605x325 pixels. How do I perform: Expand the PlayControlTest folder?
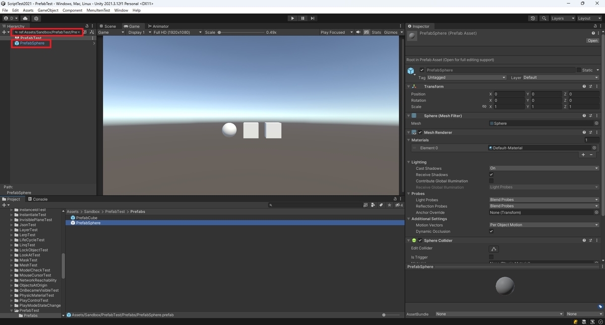[12, 300]
